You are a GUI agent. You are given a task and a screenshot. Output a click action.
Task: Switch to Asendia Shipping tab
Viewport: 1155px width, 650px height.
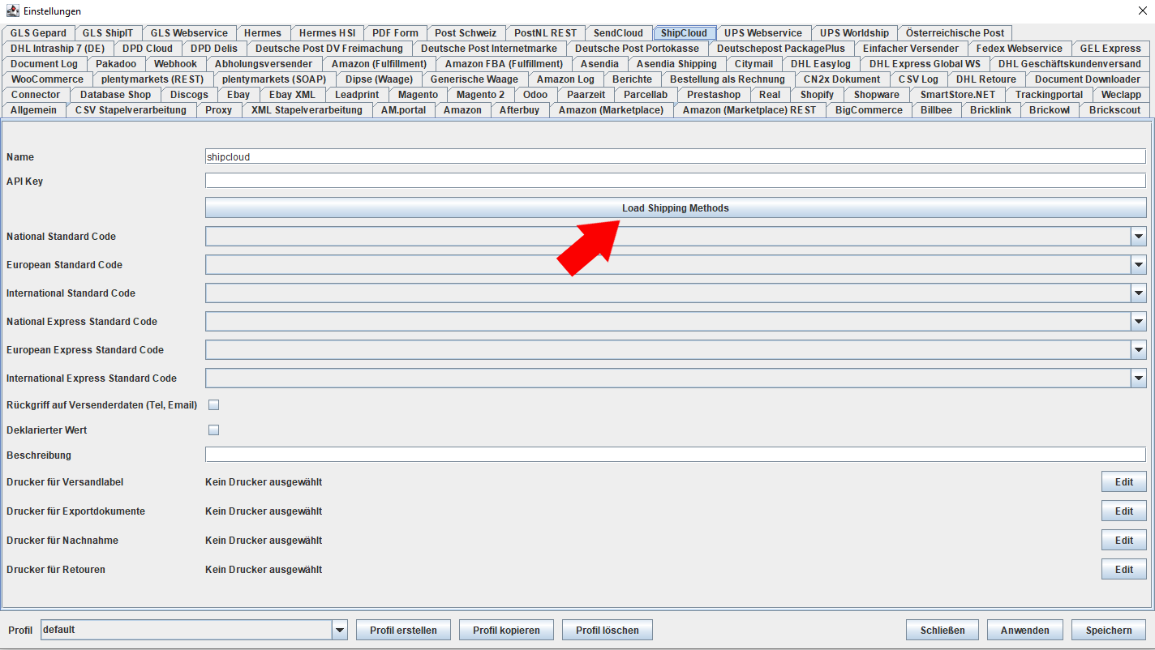click(676, 64)
